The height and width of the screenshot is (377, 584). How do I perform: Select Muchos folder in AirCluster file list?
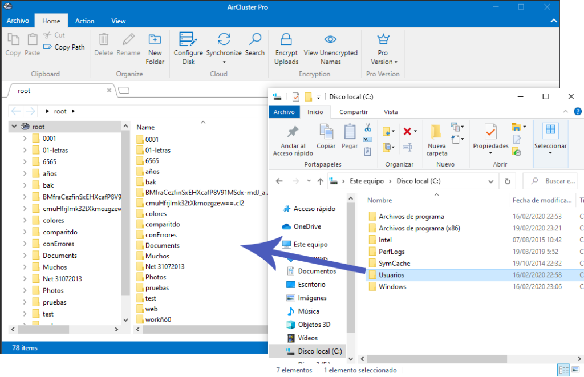(x=157, y=256)
